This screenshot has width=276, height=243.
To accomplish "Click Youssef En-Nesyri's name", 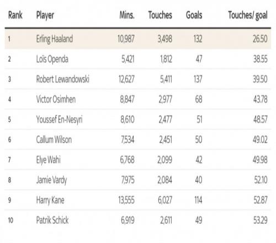I will (59, 120).
